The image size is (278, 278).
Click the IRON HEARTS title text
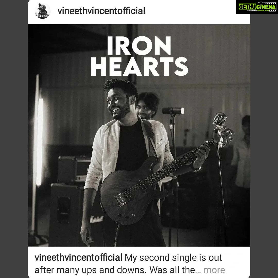139,56
